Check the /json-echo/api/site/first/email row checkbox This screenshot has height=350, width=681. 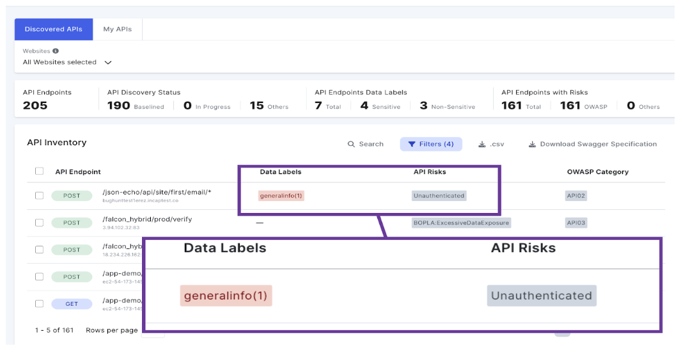point(39,196)
